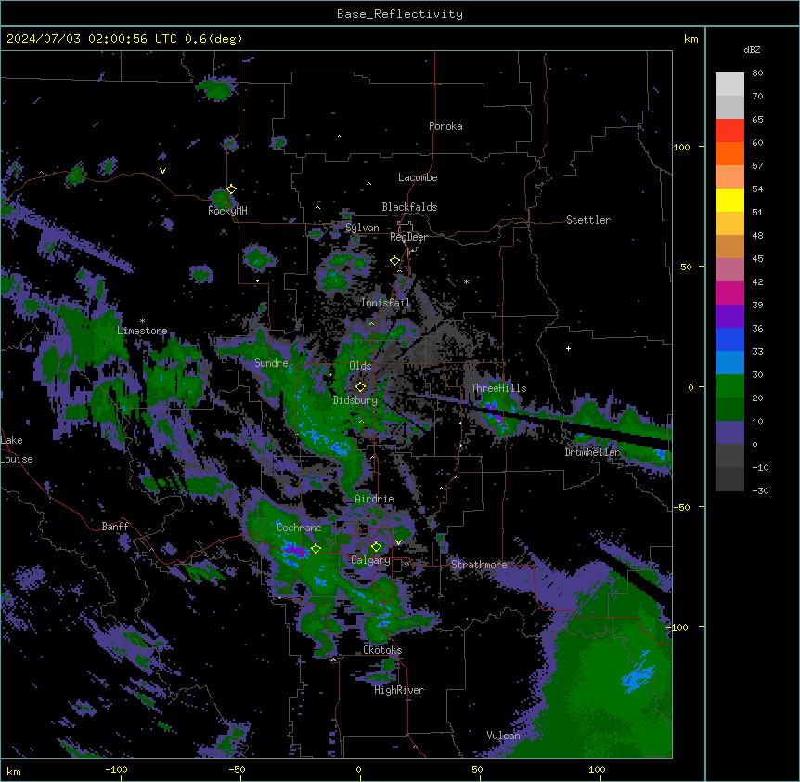This screenshot has height=782, width=800.
Task: Click the Stettler city label
Action: (x=588, y=220)
